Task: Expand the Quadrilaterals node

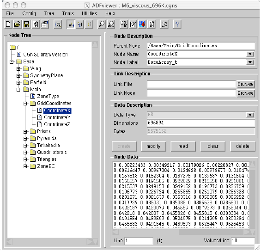Action: point(25,153)
